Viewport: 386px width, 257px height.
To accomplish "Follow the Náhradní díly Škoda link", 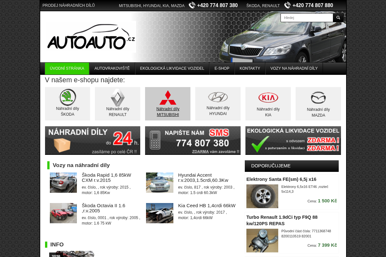I will click(68, 111).
